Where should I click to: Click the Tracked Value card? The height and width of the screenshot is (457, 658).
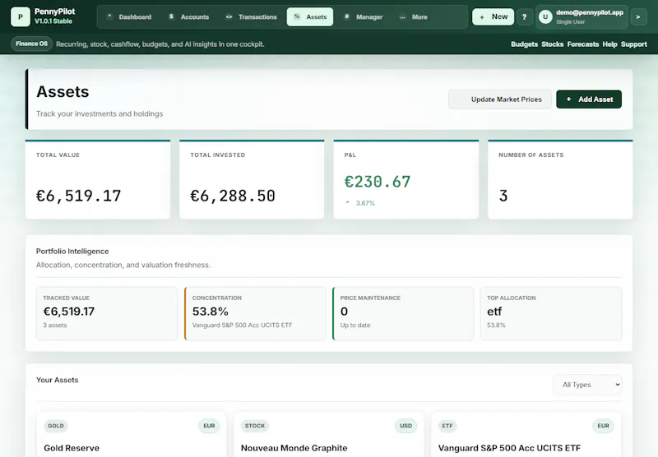(x=107, y=313)
